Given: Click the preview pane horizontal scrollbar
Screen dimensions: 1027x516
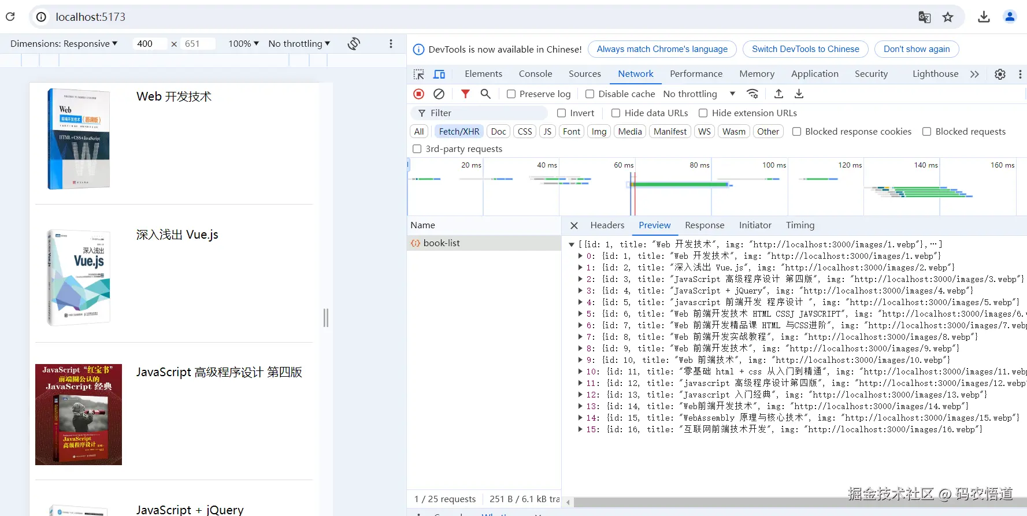Looking at the screenshot, I should click(800, 502).
